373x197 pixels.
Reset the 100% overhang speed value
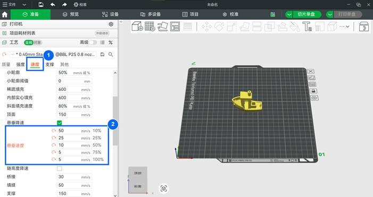point(54,159)
